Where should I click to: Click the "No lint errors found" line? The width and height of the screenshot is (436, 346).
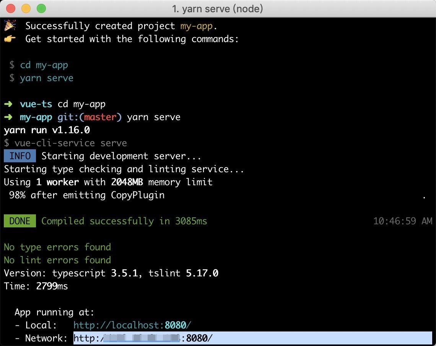click(x=57, y=260)
